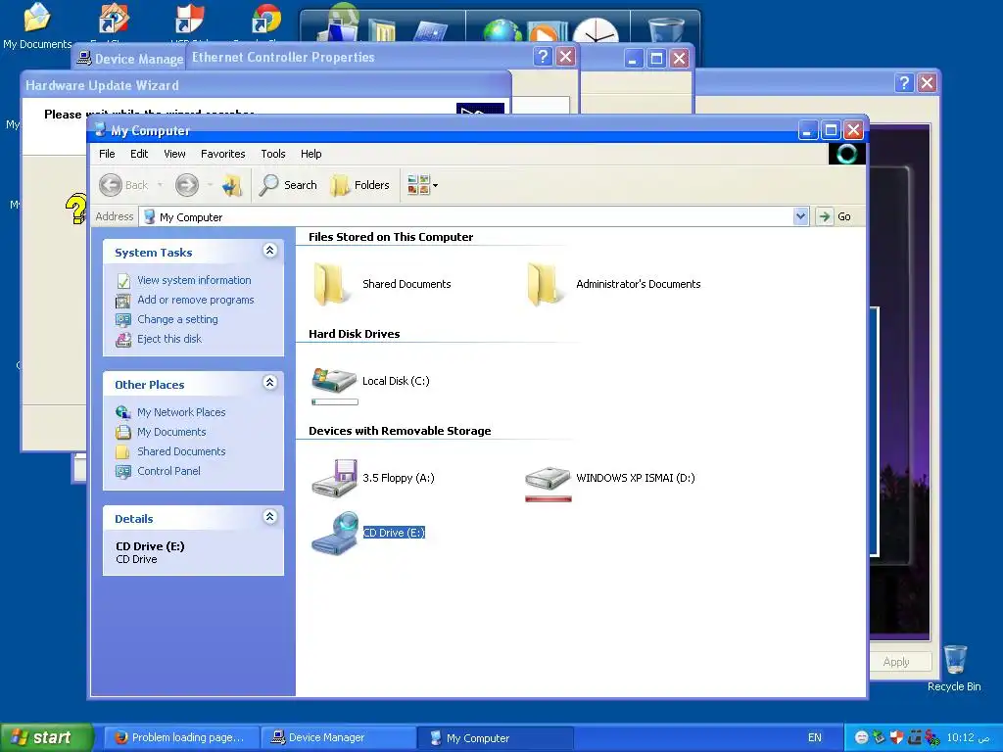The image size is (1003, 752).
Task: Open My Documents in Other Places
Action: click(x=171, y=432)
